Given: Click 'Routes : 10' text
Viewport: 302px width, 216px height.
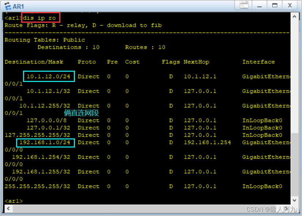Looking at the screenshot, I should (145, 47).
